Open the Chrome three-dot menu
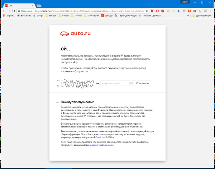This screenshot has width=215, height=169. pos(211,11)
